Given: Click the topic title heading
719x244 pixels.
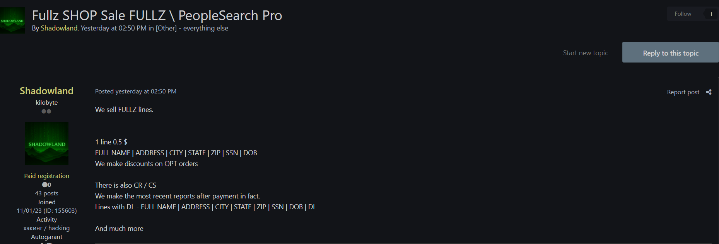Looking at the screenshot, I should pyautogui.click(x=157, y=15).
